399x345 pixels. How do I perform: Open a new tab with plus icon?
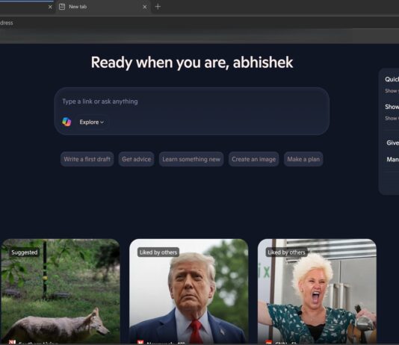(158, 7)
